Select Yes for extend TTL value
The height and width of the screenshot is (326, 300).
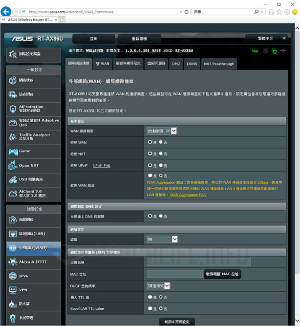click(150, 297)
